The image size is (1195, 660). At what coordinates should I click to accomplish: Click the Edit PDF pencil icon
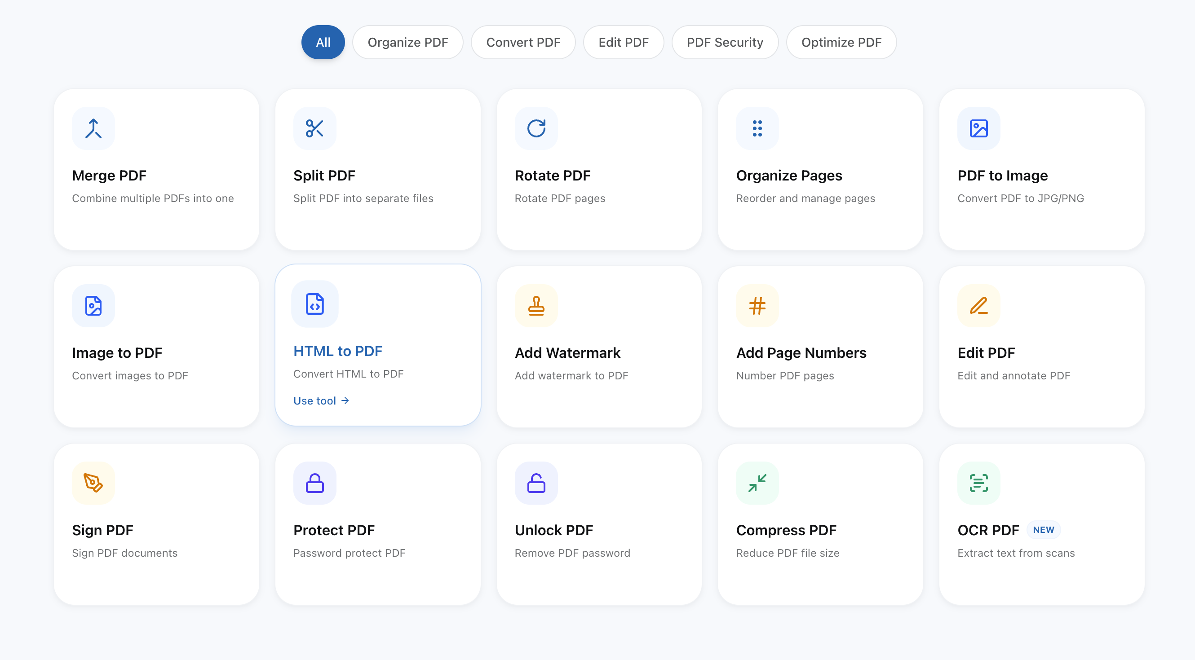[x=978, y=305]
